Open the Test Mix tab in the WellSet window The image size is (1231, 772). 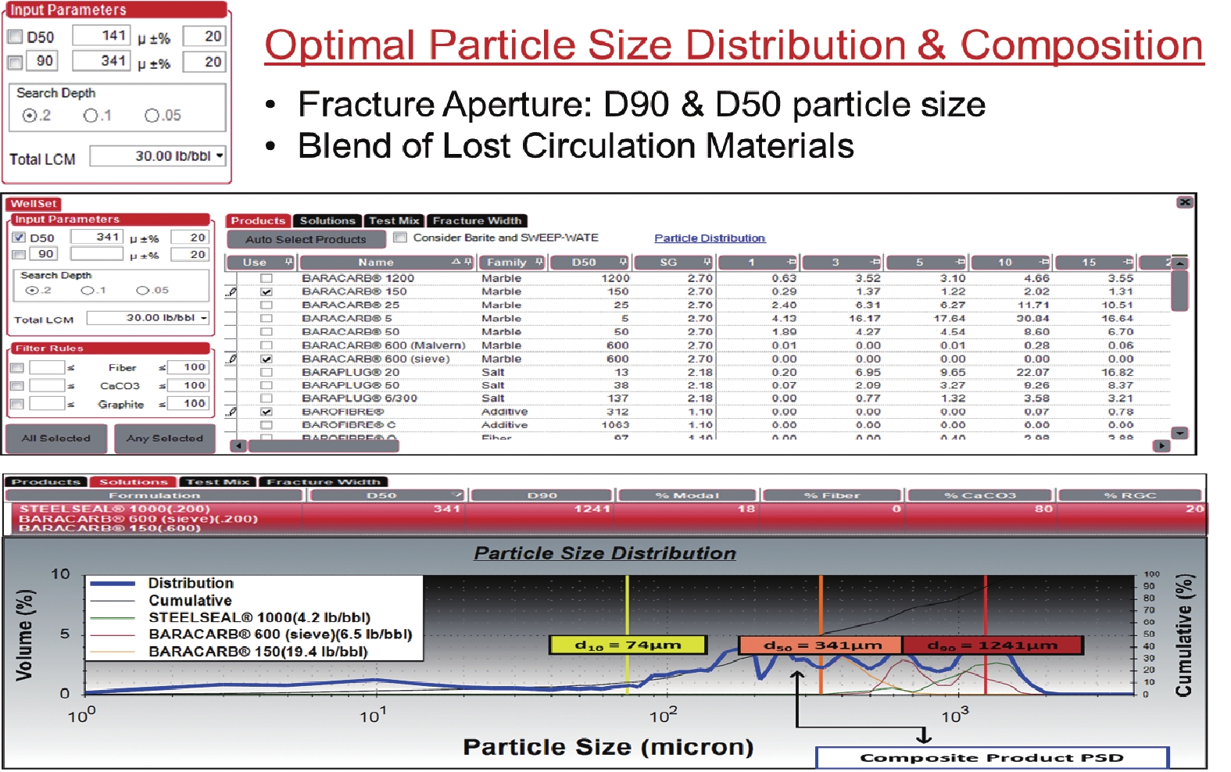tap(395, 221)
